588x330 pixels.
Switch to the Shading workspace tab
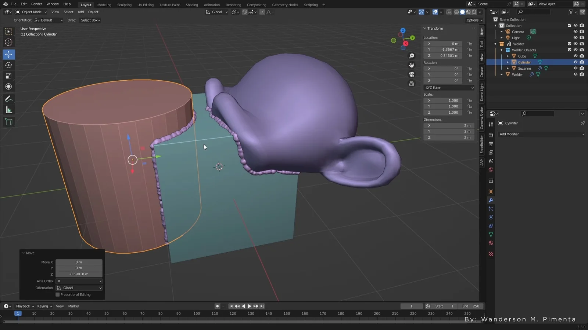pyautogui.click(x=191, y=5)
